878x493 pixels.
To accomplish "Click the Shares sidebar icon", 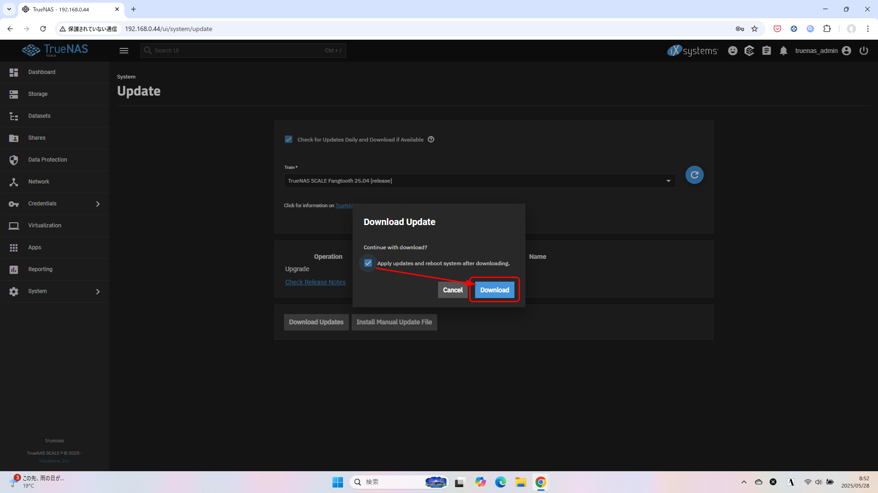I will click(x=14, y=138).
